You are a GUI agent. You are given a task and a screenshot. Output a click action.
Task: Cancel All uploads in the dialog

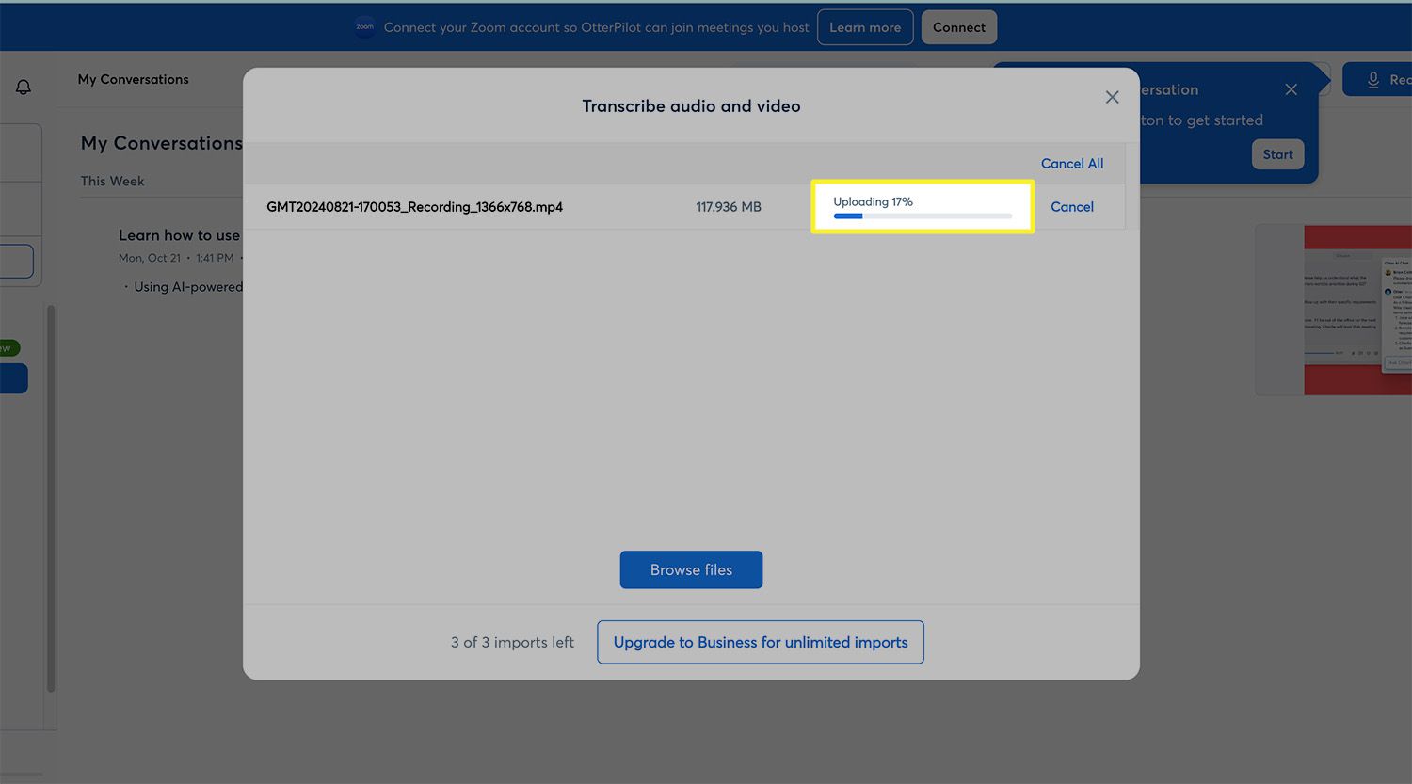click(x=1071, y=164)
